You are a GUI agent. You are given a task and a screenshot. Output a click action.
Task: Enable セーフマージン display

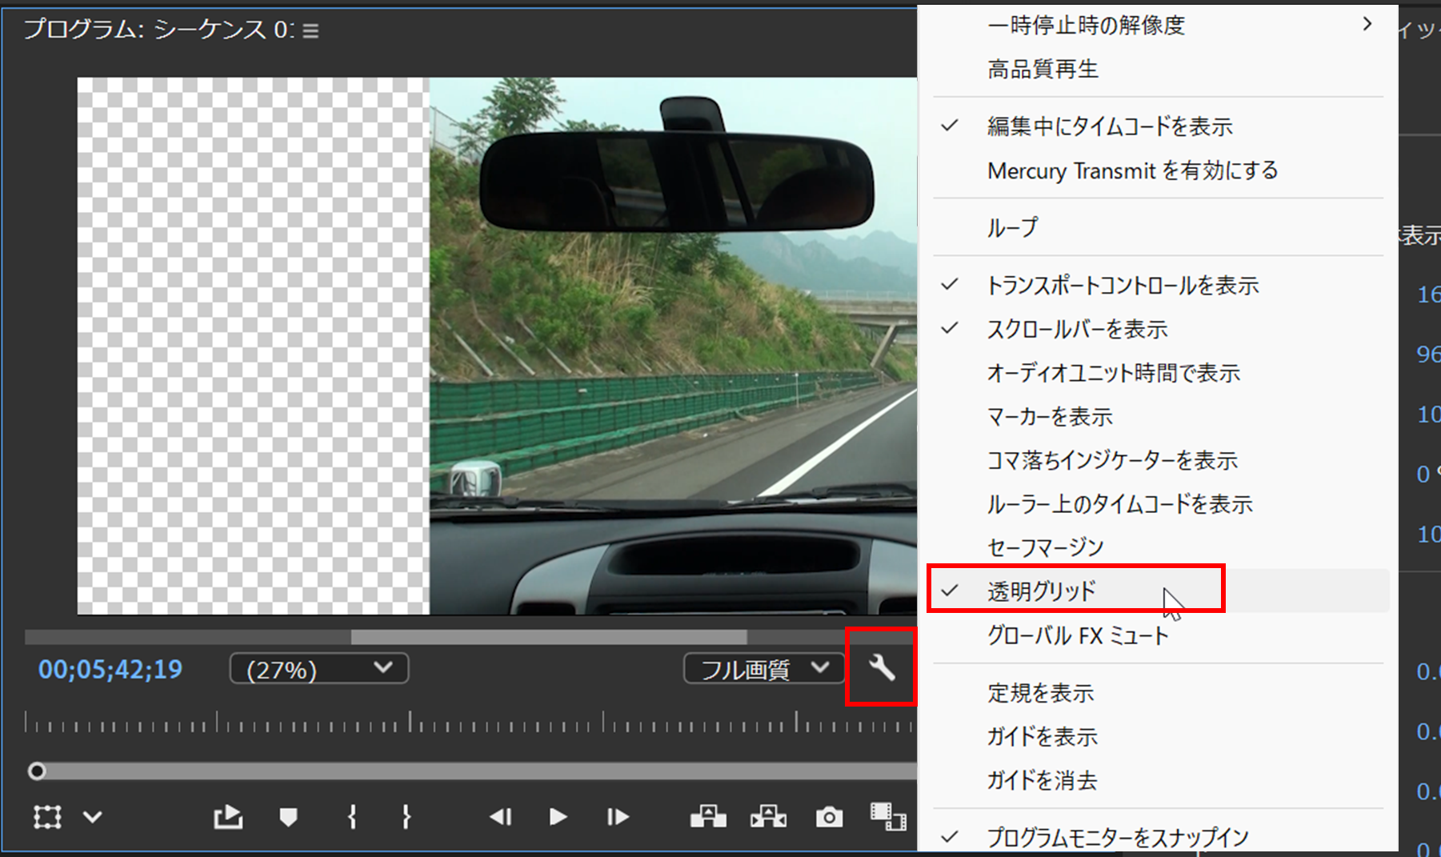click(x=1044, y=547)
